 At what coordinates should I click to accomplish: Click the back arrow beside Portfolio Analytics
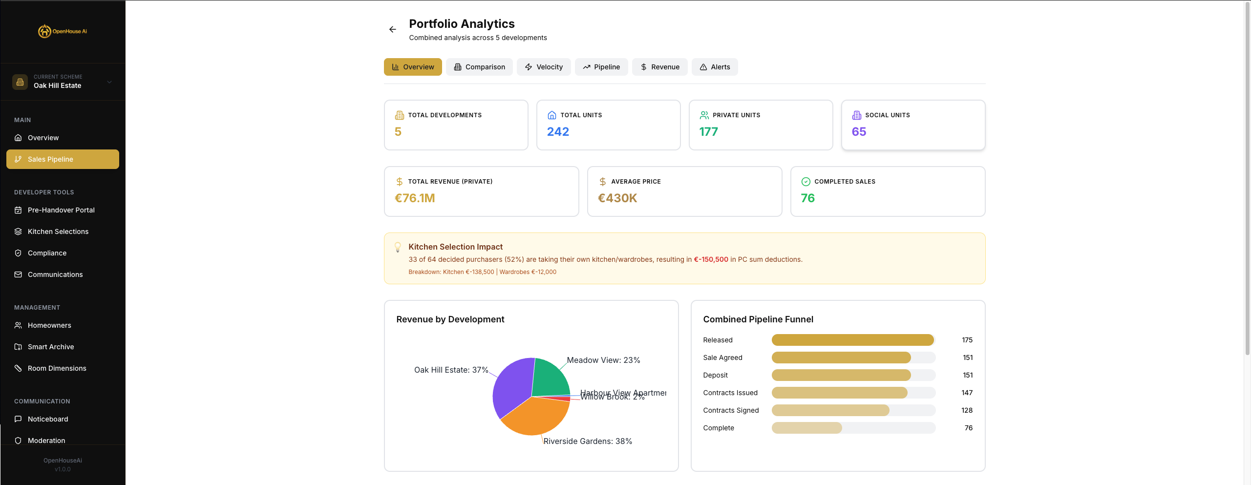click(393, 29)
